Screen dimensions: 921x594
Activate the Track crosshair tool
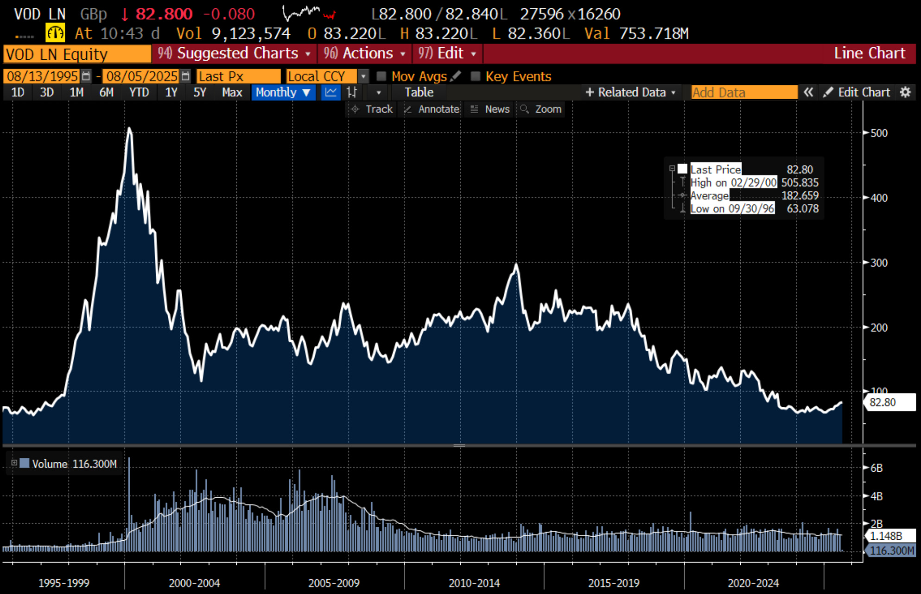372,109
